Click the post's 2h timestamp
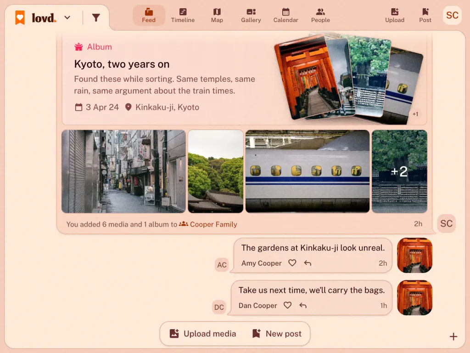This screenshot has height=353, width=470. [418, 224]
